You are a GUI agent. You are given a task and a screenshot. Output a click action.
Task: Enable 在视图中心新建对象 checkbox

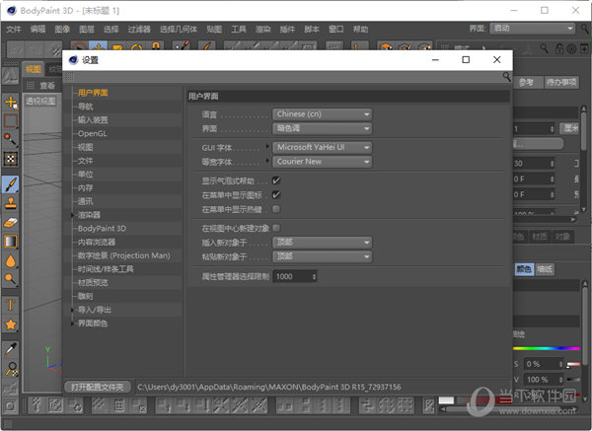click(x=276, y=228)
